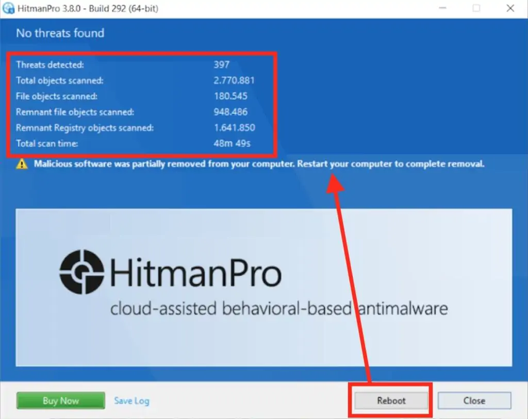This screenshot has width=528, height=419.
Task: Select the 'Threats detected:' label
Action: click(50, 64)
